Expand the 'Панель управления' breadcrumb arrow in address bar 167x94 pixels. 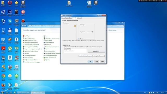41,26
